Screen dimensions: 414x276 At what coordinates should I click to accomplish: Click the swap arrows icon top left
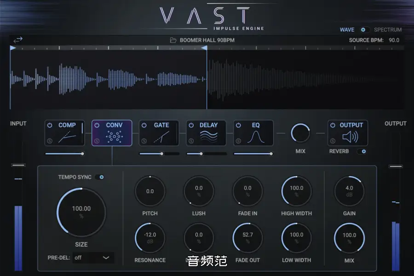(17, 40)
